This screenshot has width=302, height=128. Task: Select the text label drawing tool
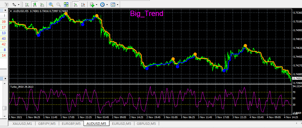coord(7,4)
